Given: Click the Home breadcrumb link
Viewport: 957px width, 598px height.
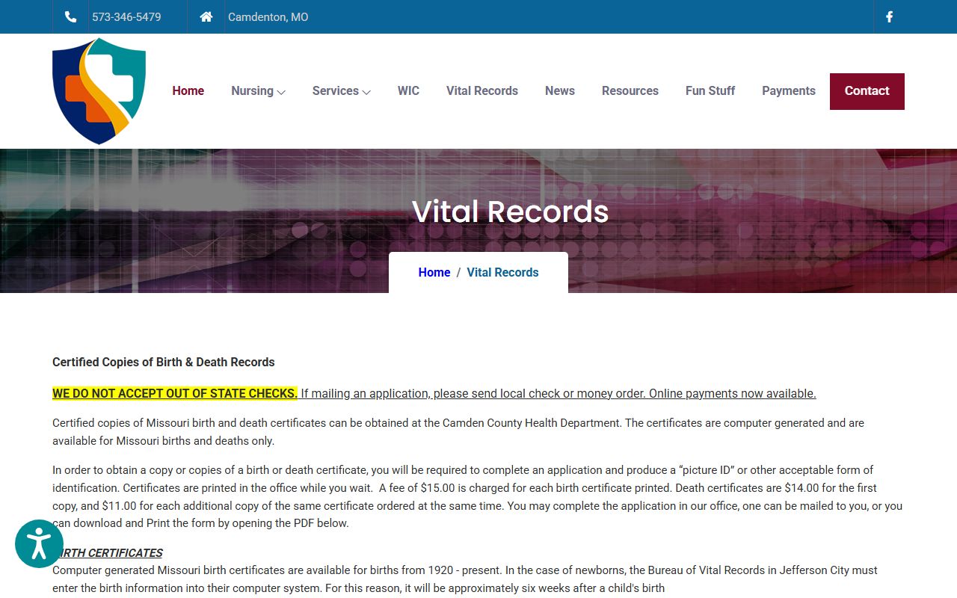Looking at the screenshot, I should click(434, 272).
